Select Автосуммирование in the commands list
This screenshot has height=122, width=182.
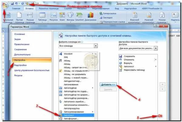pyautogui.click(x=77, y=112)
